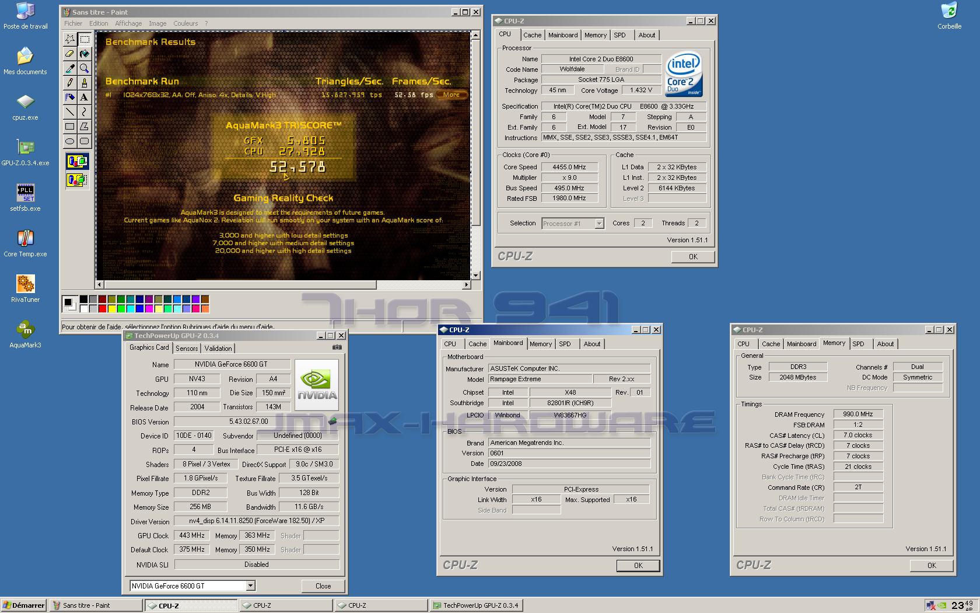Choose the Rounded Rectangle tool

click(x=85, y=141)
